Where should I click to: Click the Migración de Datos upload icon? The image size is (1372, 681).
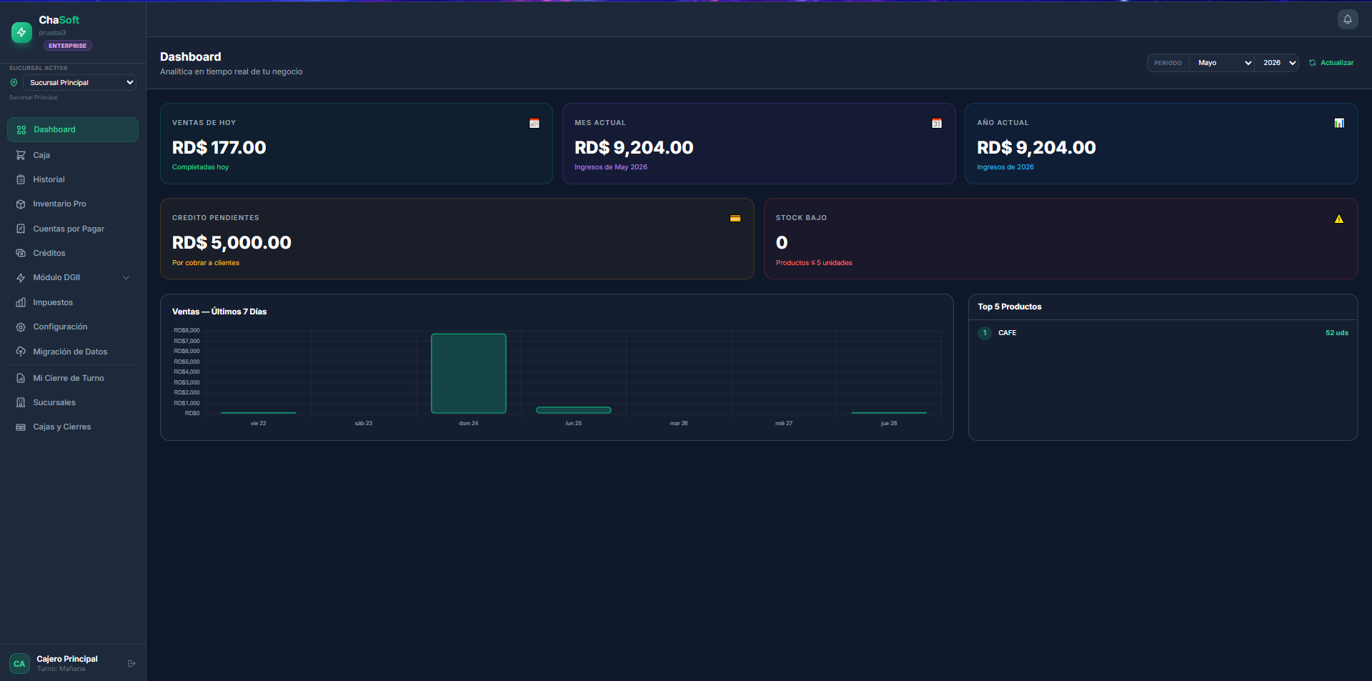(21, 352)
